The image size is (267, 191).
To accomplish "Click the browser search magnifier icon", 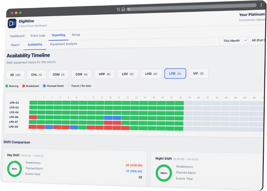I will [118, 9].
